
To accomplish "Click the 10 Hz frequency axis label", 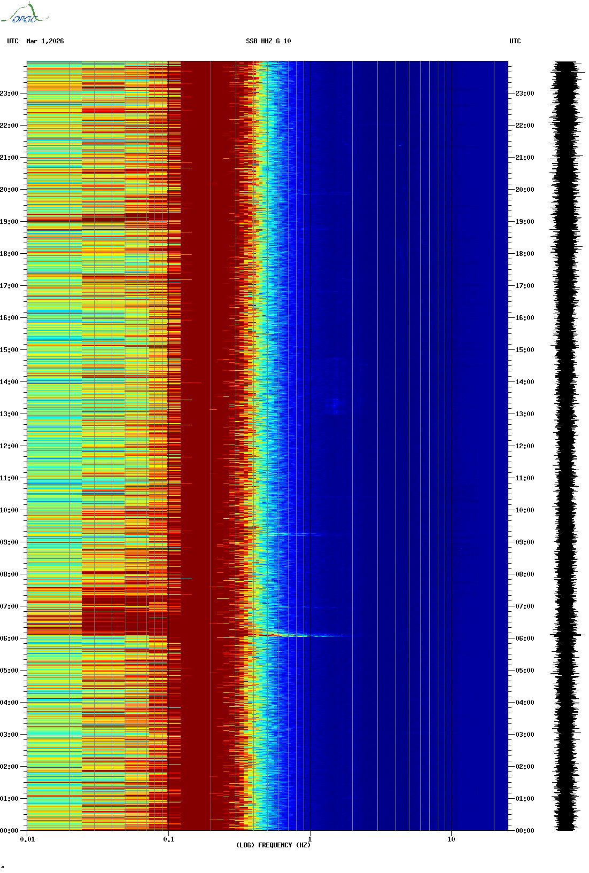I will pos(451,839).
